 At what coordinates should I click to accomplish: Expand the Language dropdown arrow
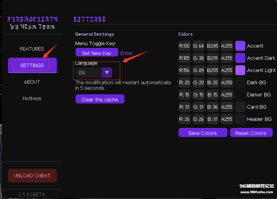click(x=107, y=73)
